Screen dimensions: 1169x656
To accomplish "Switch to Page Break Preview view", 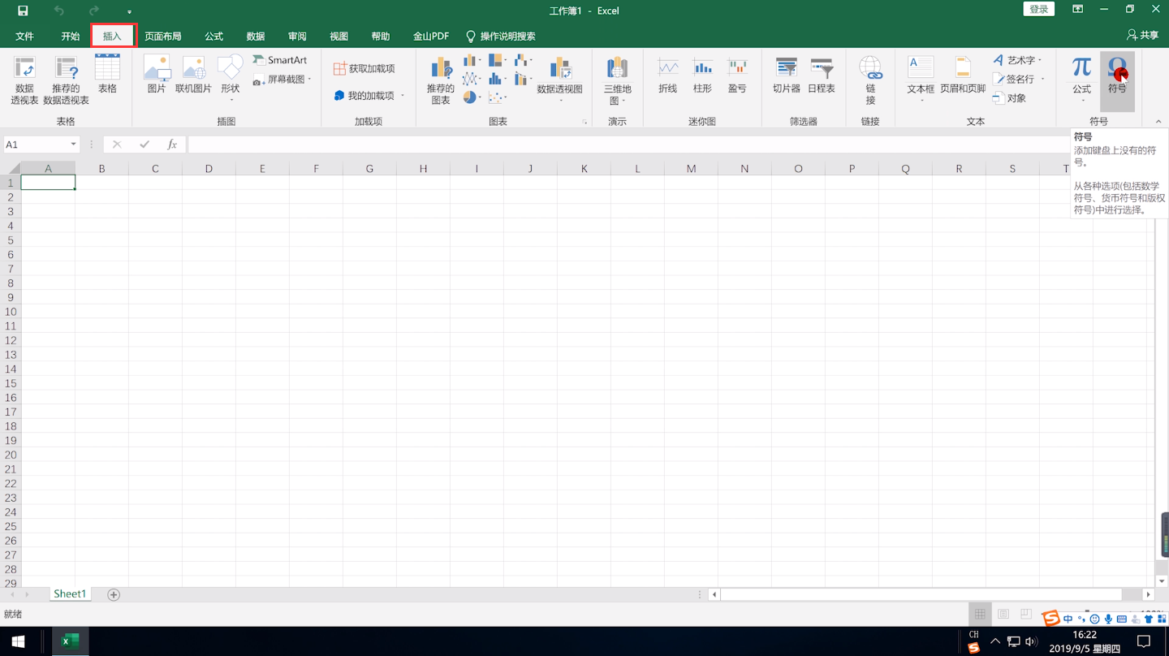I will click(x=1026, y=615).
